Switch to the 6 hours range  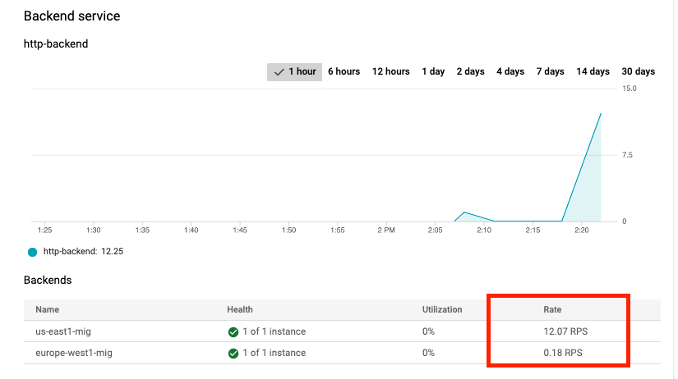344,71
